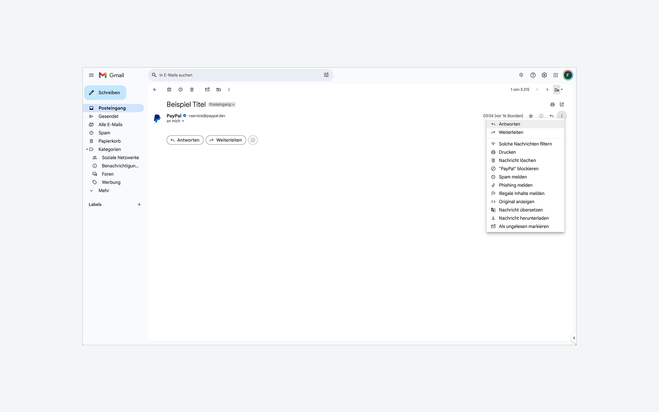Open the Help question mark icon
Screen dimensions: 659x412
[533, 75]
